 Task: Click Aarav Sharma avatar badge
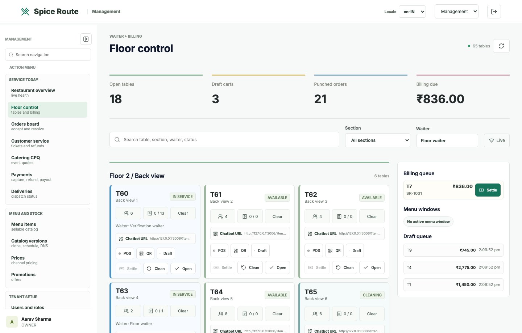pyautogui.click(x=12, y=322)
